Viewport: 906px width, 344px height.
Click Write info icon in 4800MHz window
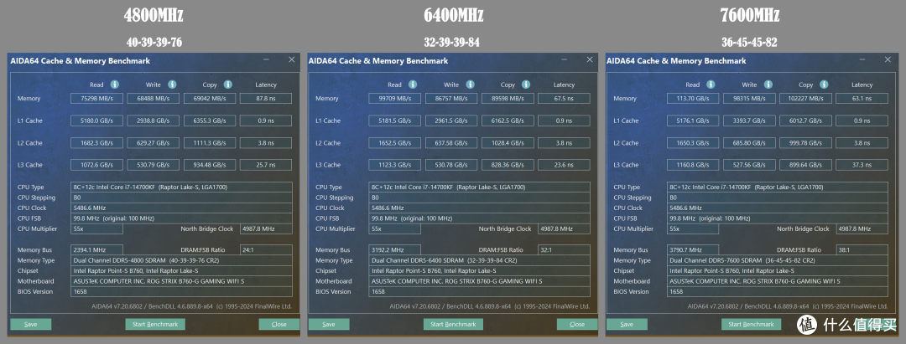[172, 85]
